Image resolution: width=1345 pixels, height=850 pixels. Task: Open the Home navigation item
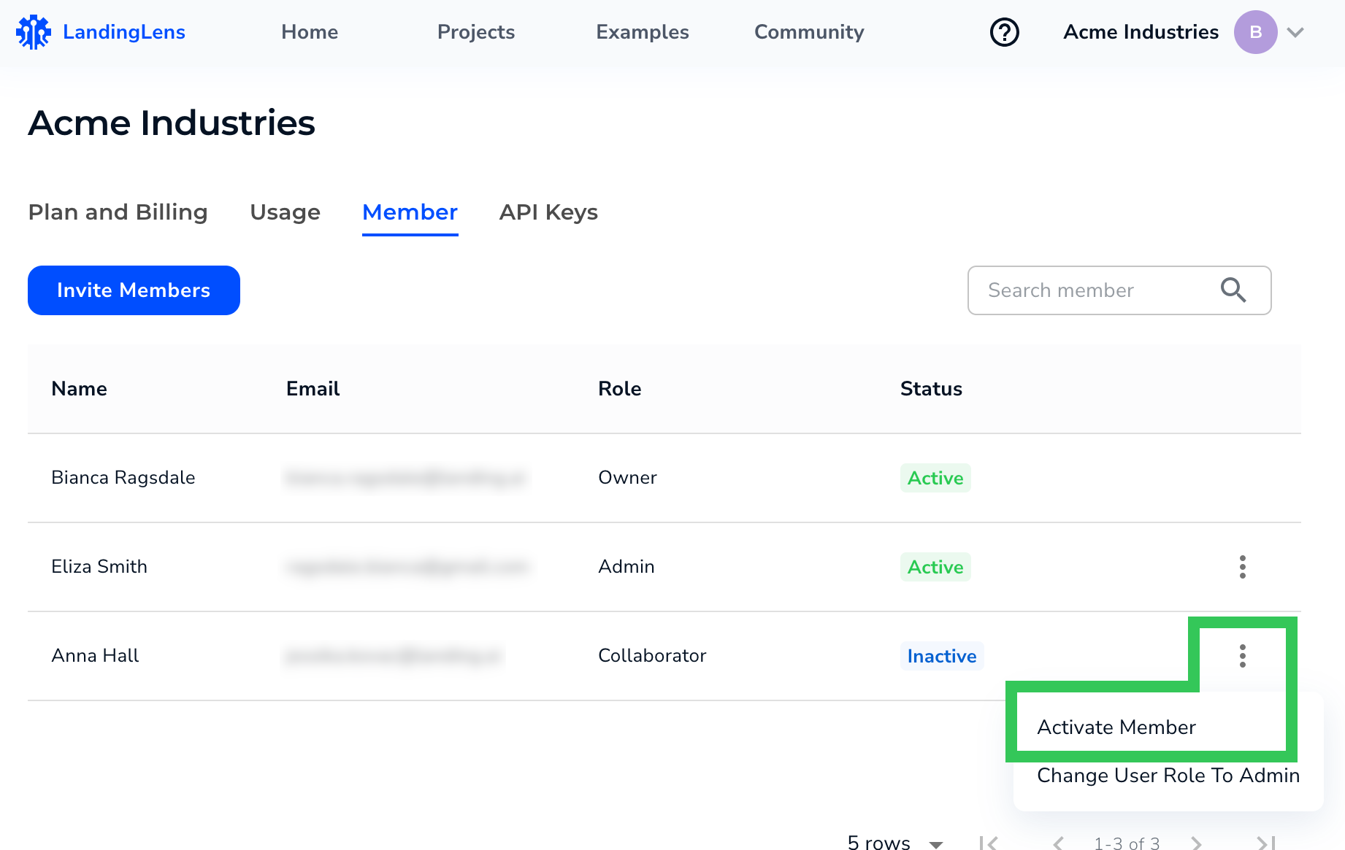pyautogui.click(x=310, y=32)
